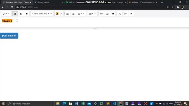Open the more colors dropdown arrow
Screen dimensions: 189x106
(x=62, y=14)
